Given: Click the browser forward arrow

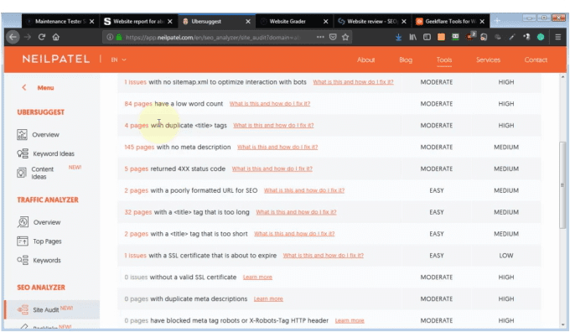Looking at the screenshot, I should click(x=28, y=37).
